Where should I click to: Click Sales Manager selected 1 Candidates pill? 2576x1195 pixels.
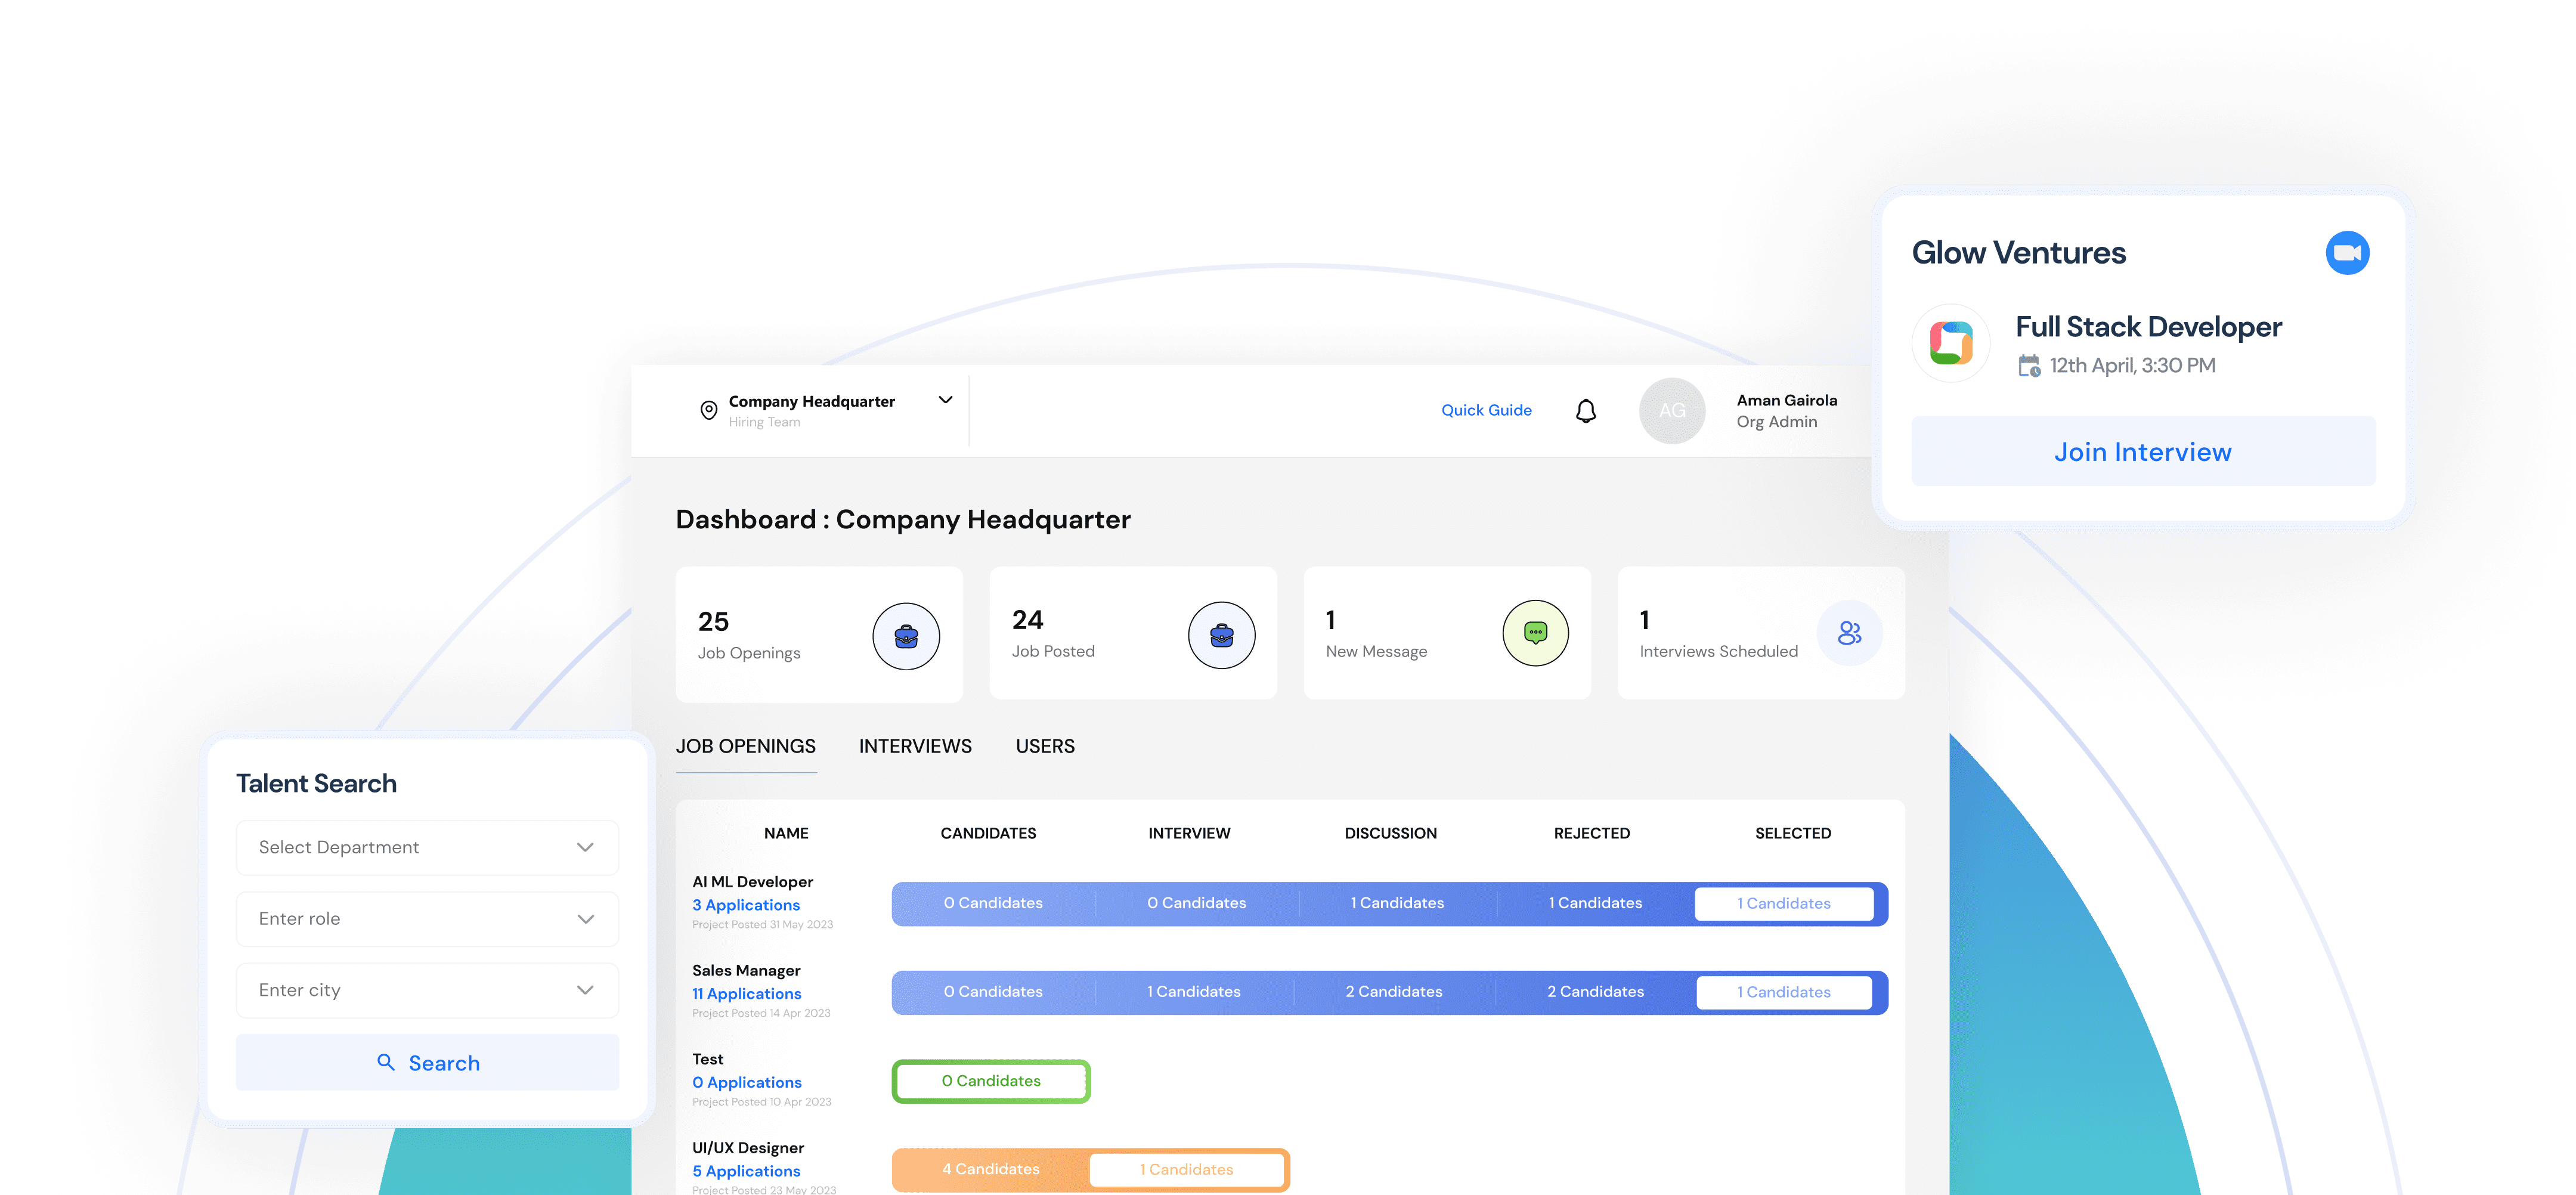click(1783, 992)
